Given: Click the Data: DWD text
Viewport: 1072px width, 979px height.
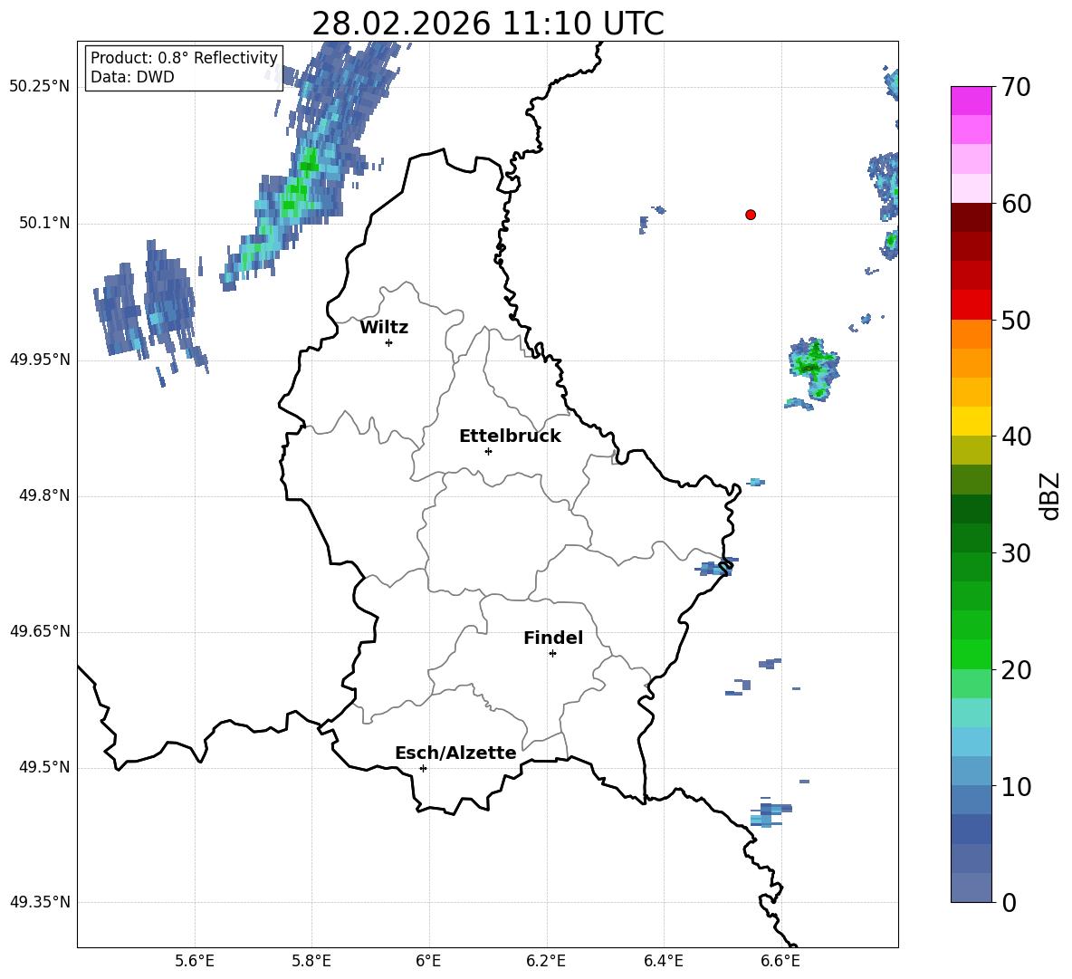Looking at the screenshot, I should [x=132, y=77].
